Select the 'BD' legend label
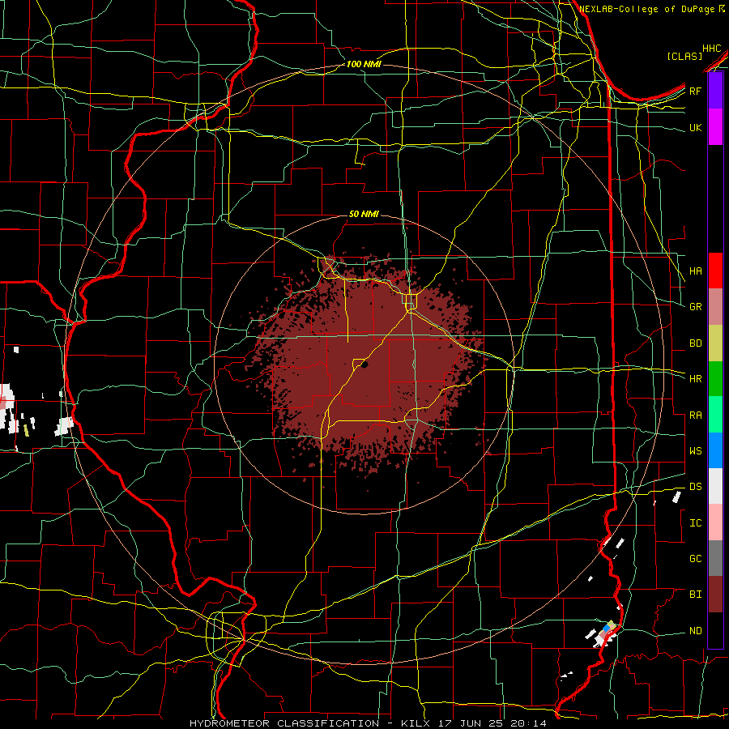 click(x=696, y=343)
